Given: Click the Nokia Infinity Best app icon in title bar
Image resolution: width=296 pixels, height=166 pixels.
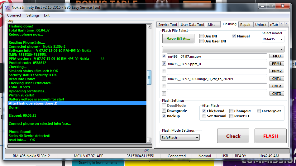Looking at the screenshot, I should [x=7, y=7].
